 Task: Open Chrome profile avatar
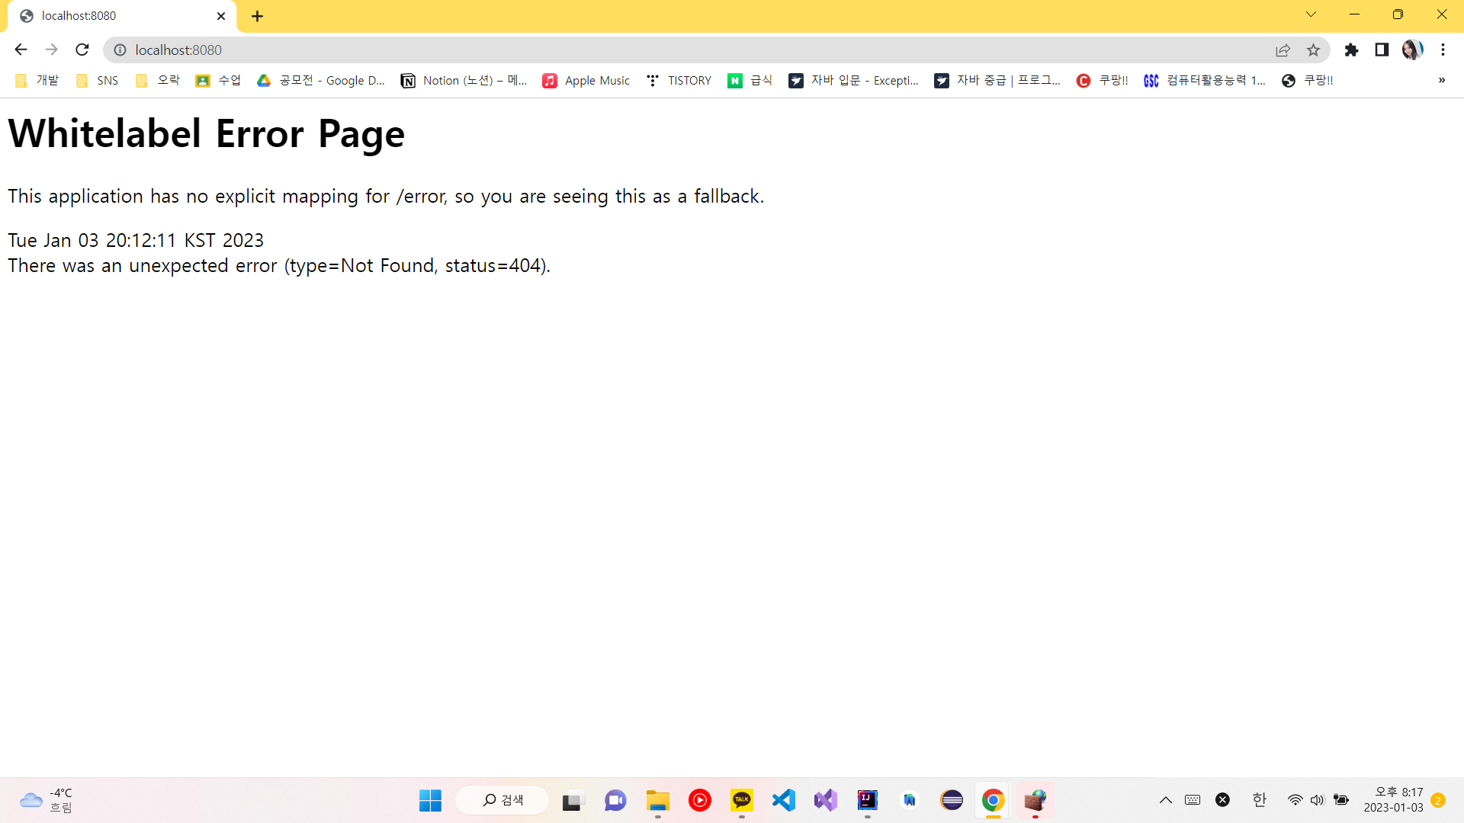pos(1412,50)
